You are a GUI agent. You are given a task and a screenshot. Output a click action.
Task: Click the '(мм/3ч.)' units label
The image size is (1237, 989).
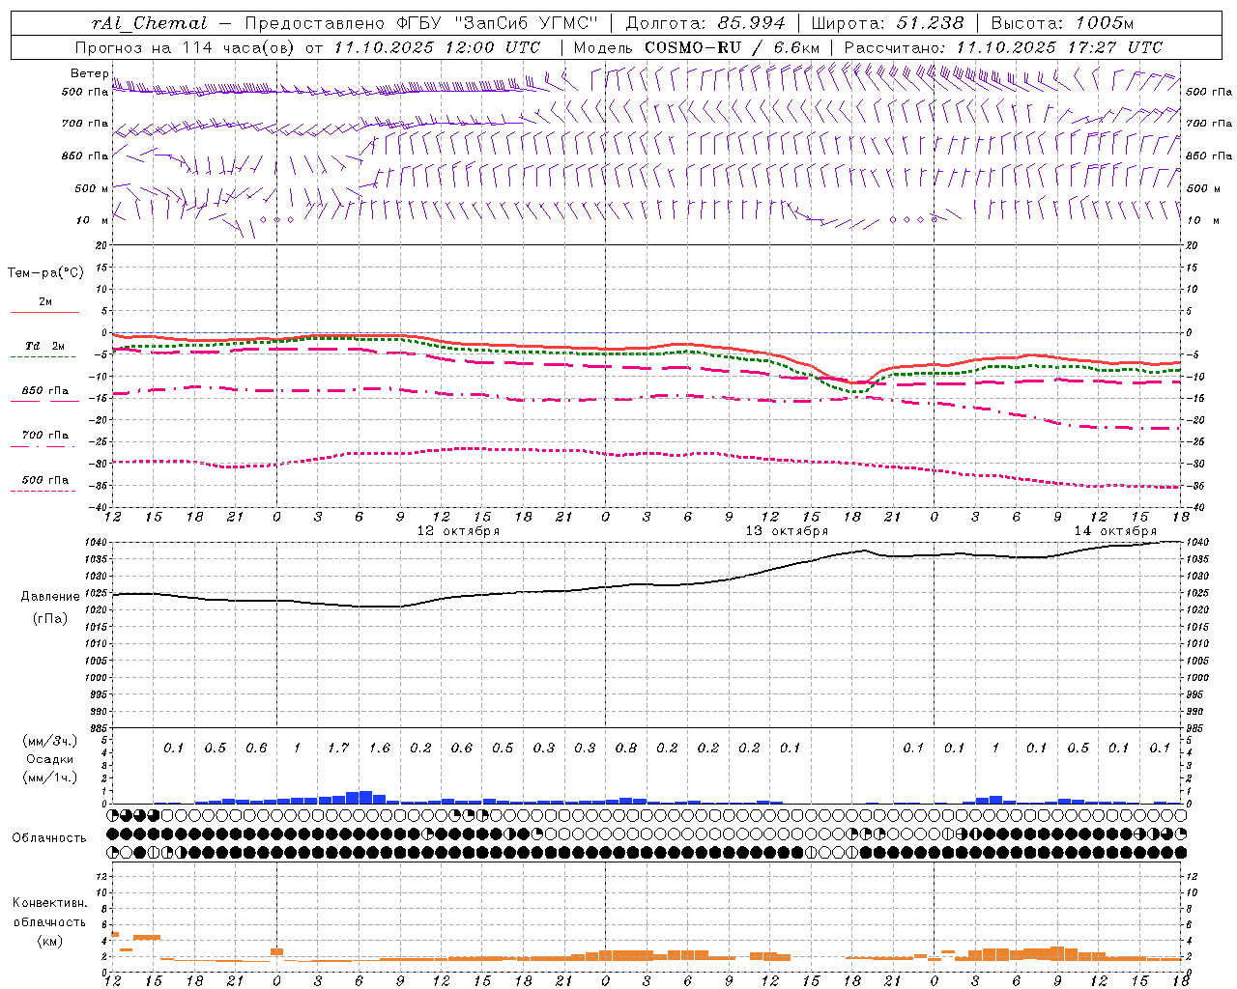[50, 741]
